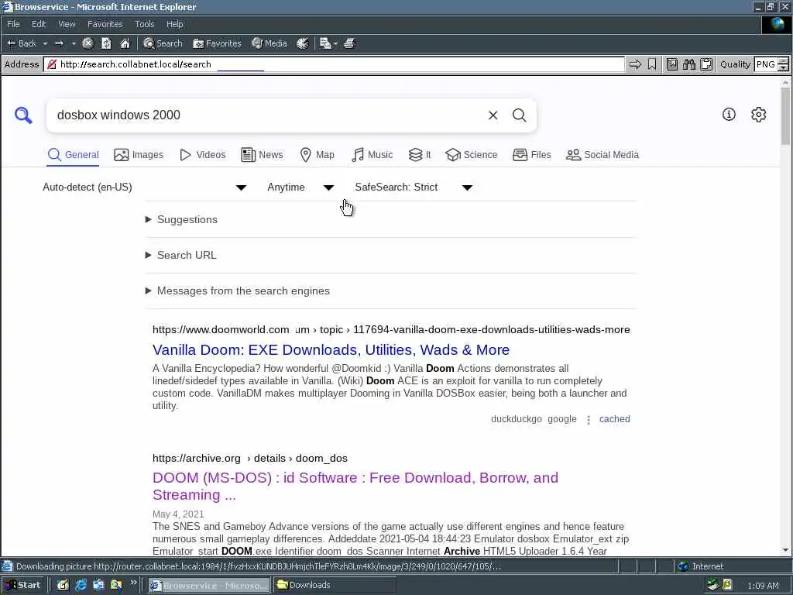The image size is (793, 595).
Task: Switch to the Social Media tab
Action: click(x=602, y=155)
